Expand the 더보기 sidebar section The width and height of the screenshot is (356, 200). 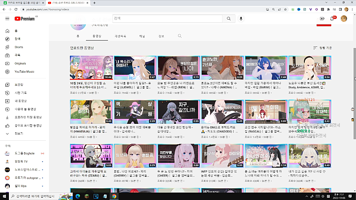pos(19,133)
